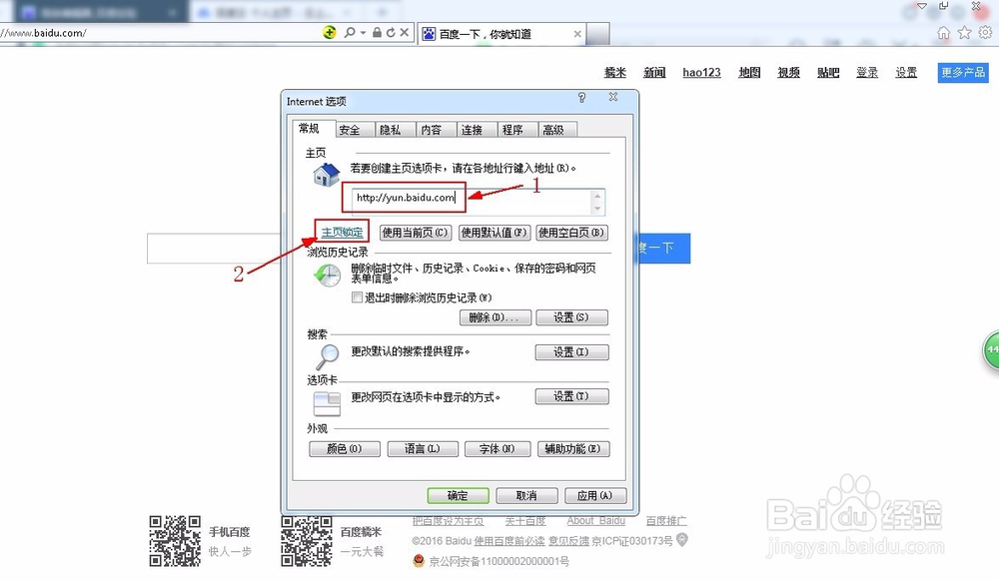
Task: Open a new blank browser tab
Action: [x=597, y=34]
